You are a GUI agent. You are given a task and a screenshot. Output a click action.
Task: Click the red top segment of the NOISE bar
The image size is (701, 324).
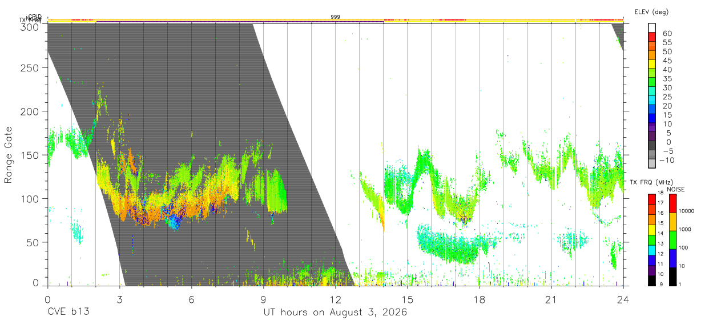(672, 203)
